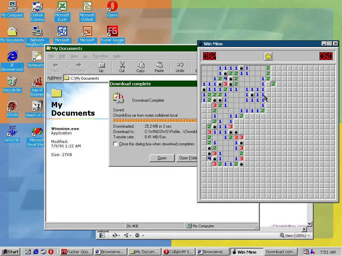Viewport: 342px width, 256px height.
Task: Click the Forward button in My Documents toolbar
Action: [78, 67]
